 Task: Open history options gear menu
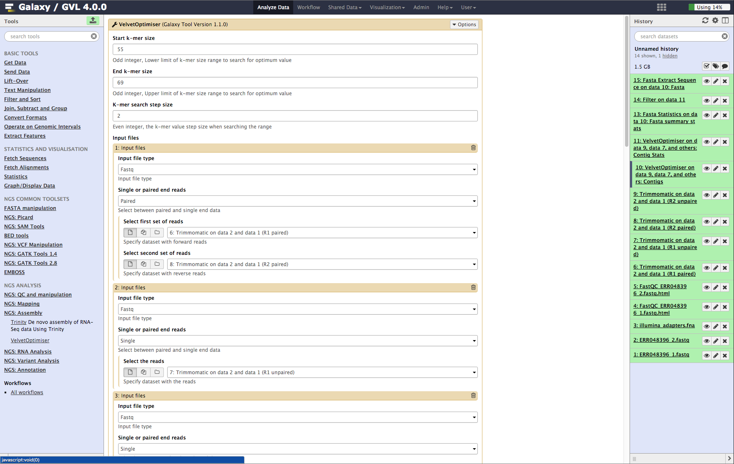[x=715, y=20]
